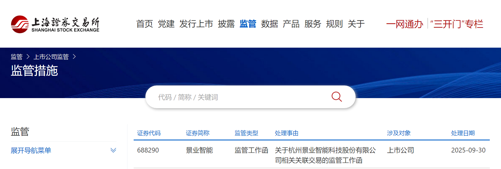Viewport: 501px width, 169px height.
Task: Open the 景业智能 监管工作函 announcement link
Action: click(325, 155)
